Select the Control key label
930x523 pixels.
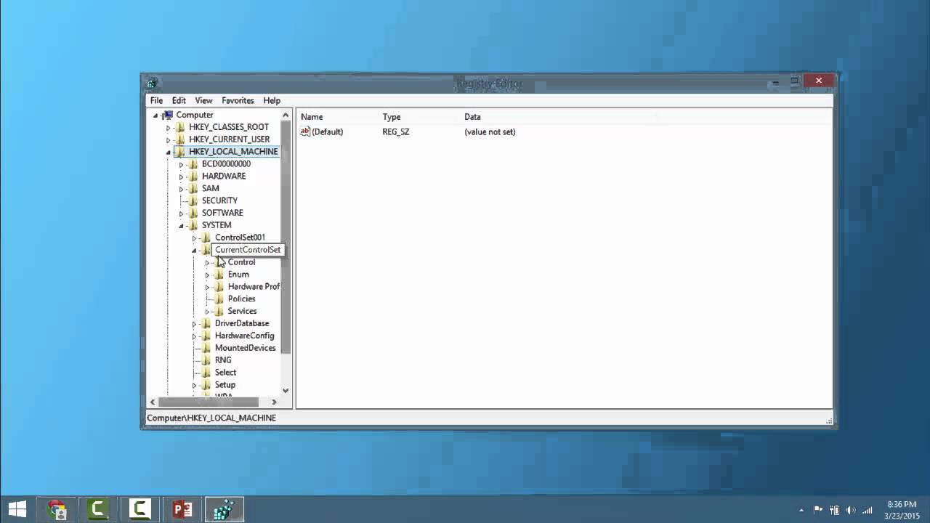coord(241,262)
